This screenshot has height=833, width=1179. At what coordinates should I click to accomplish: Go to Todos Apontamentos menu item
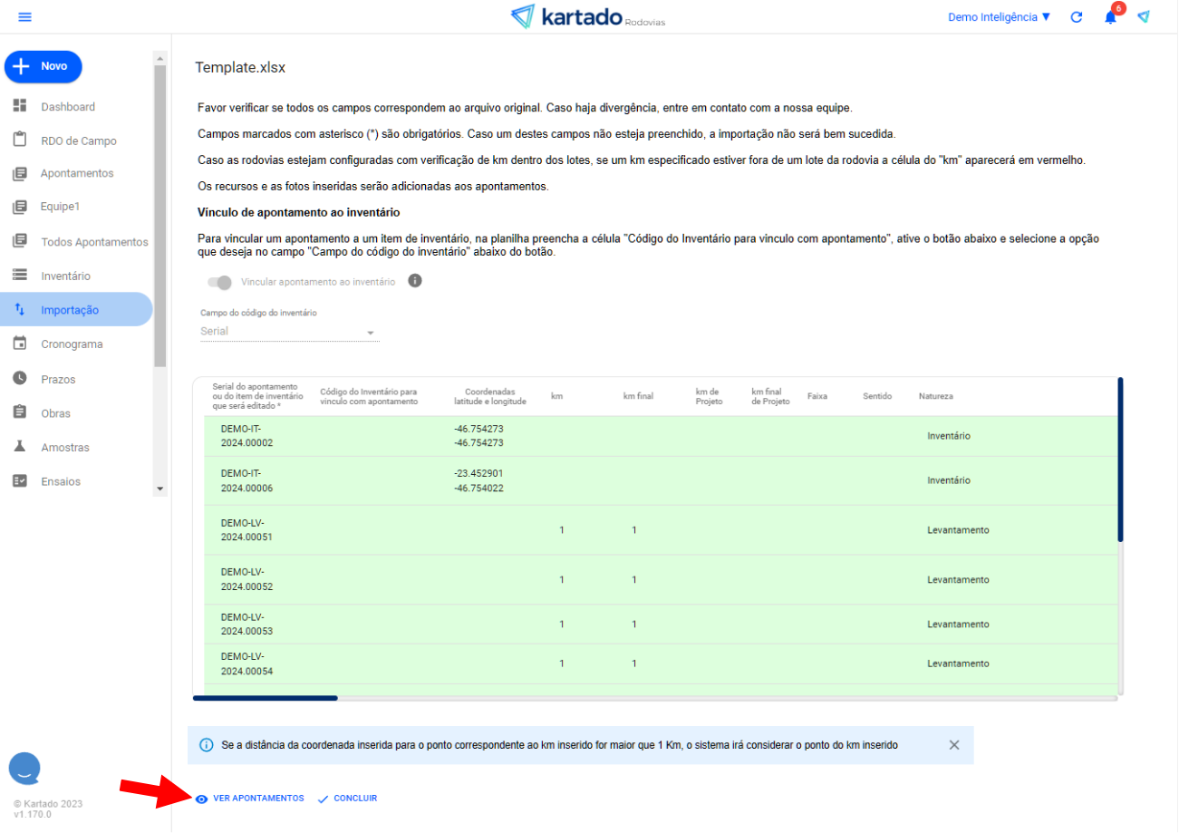point(93,242)
